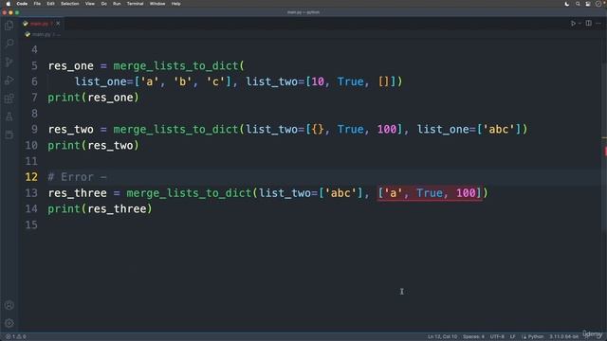Open the Help menu
The image size is (607, 341).
point(175,4)
